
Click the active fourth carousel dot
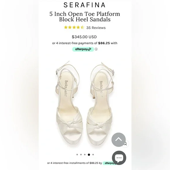point(89,154)
